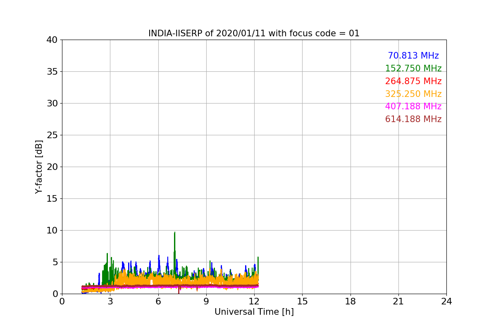The height and width of the screenshot is (330, 496).
Task: Pick the orange 325.250 MHz legend entry
Action: pyautogui.click(x=413, y=94)
